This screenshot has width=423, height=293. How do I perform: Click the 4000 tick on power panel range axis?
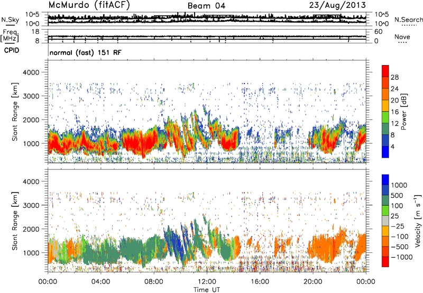[31, 72]
